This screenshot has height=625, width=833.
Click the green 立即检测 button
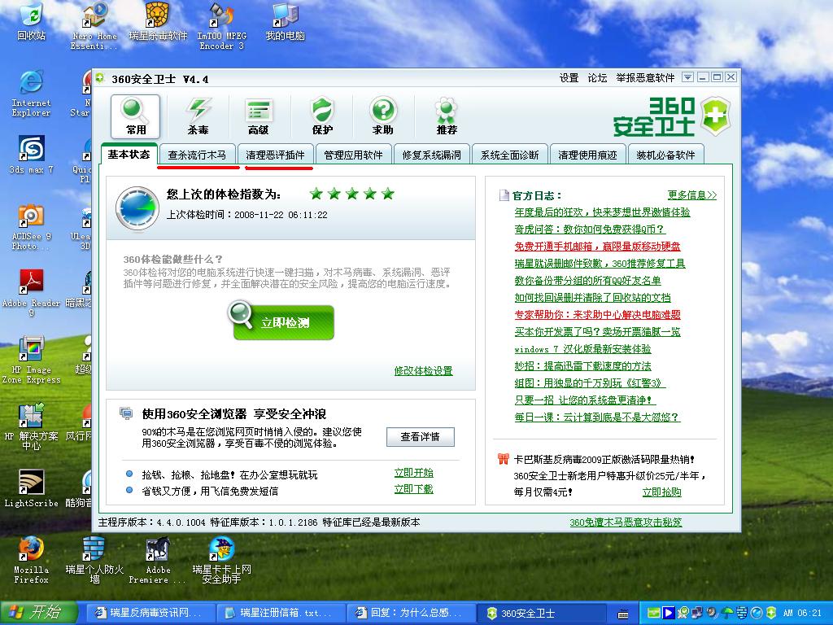click(284, 322)
